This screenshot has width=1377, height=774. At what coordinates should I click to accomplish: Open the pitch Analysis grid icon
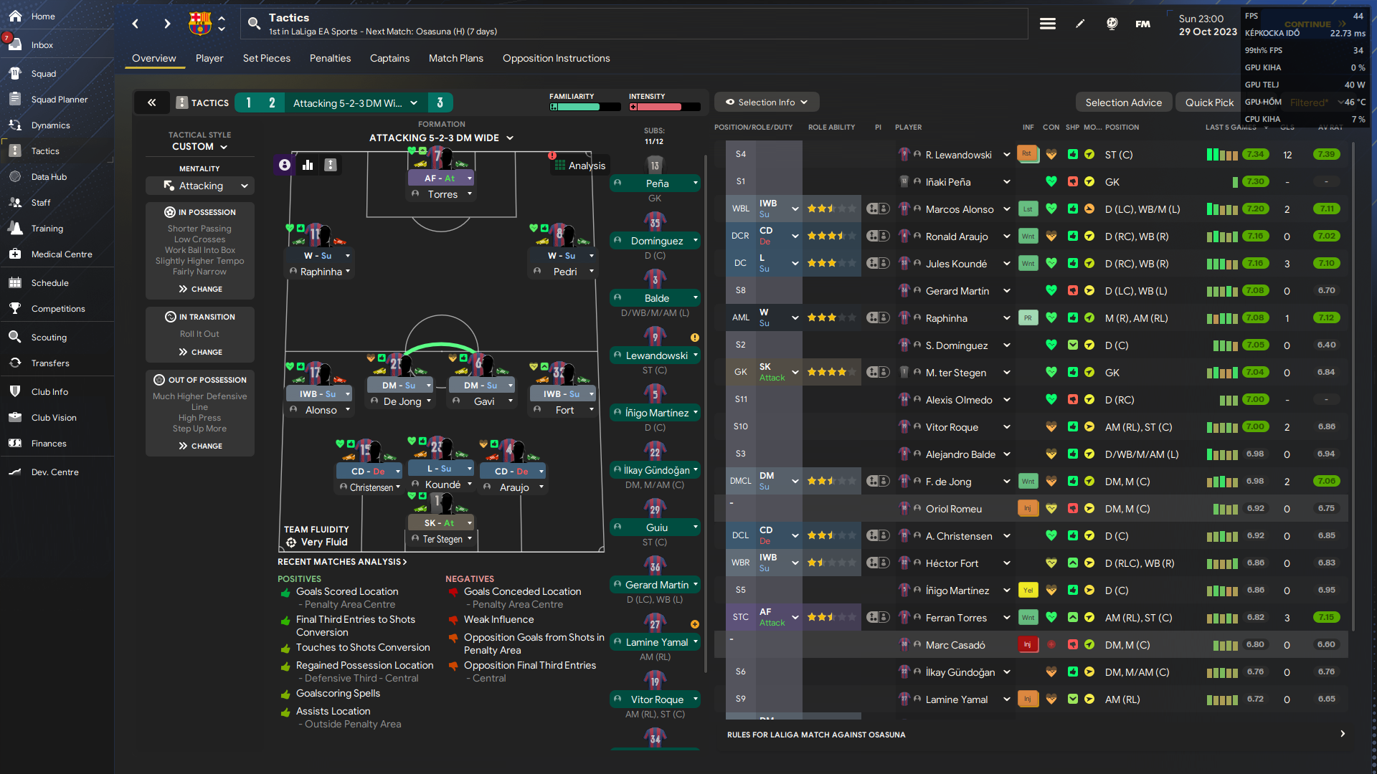pyautogui.click(x=560, y=166)
